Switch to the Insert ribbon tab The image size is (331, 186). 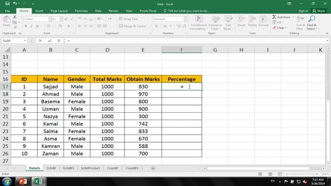39,11
